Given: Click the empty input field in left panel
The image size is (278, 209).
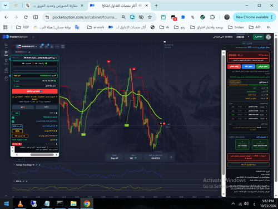Looking at the screenshot, I should pyautogui.click(x=34, y=70).
